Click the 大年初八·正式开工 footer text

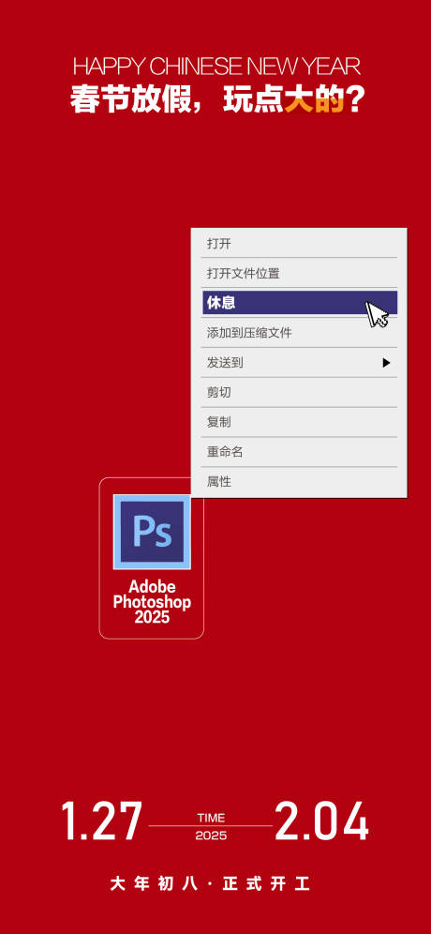point(210,883)
